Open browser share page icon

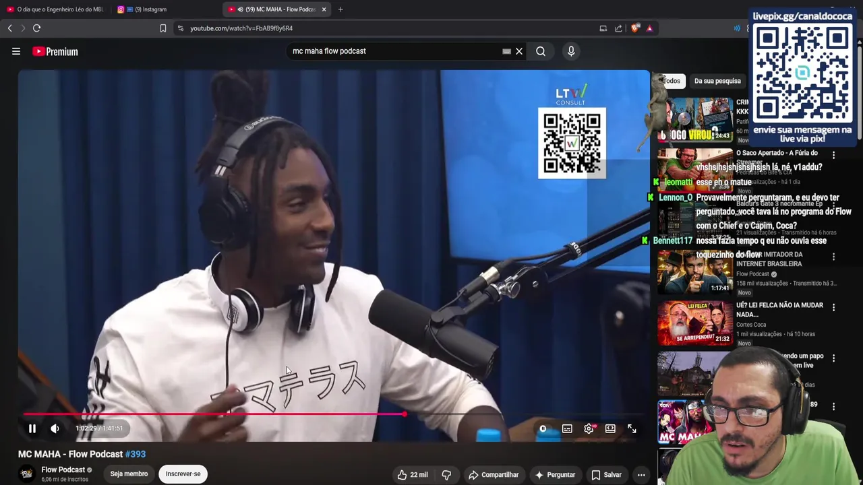tap(618, 28)
